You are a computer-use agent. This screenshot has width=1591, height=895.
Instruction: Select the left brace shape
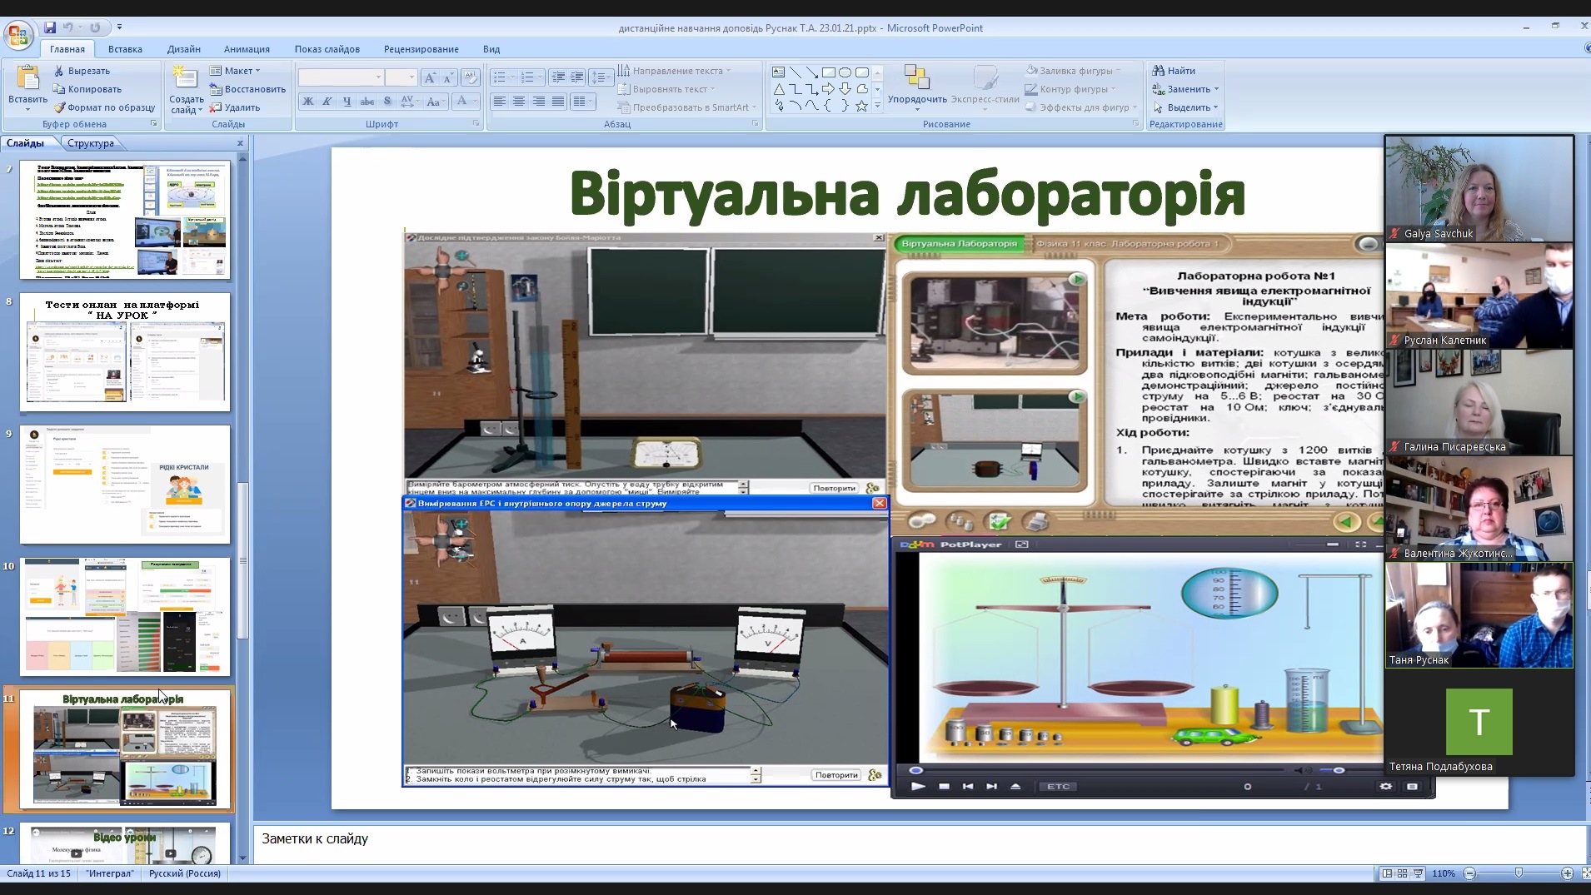click(828, 106)
